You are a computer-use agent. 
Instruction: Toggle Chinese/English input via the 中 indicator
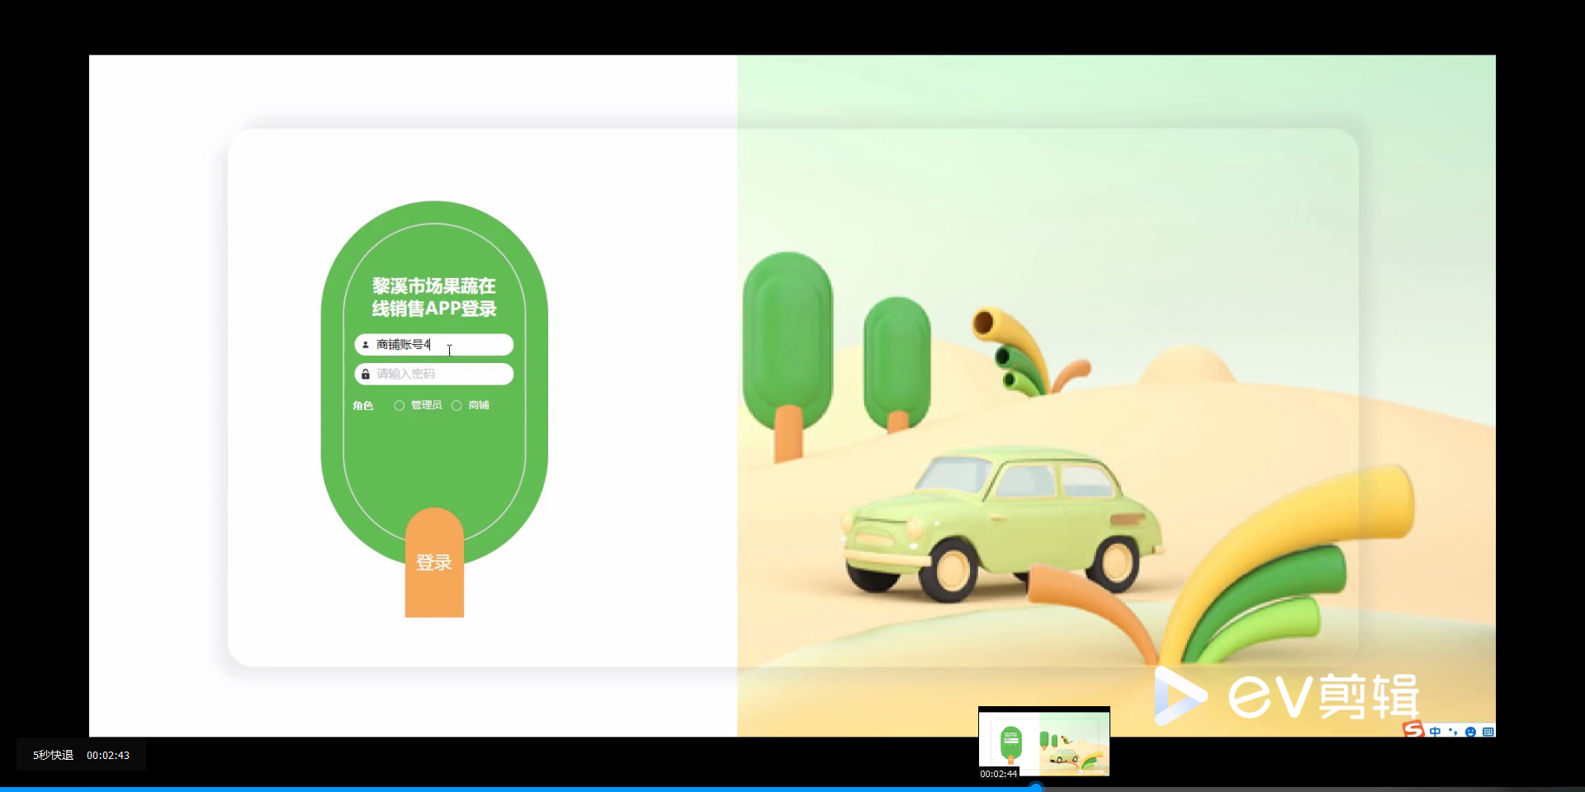(x=1435, y=732)
